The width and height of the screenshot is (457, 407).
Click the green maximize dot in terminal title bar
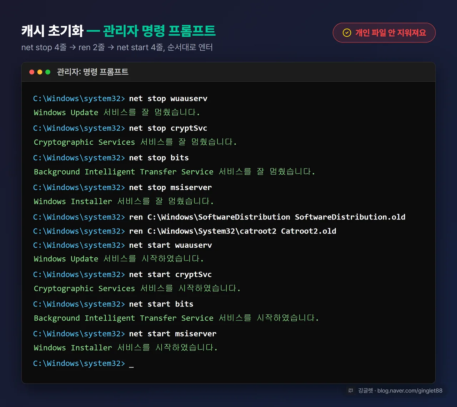tap(48, 72)
